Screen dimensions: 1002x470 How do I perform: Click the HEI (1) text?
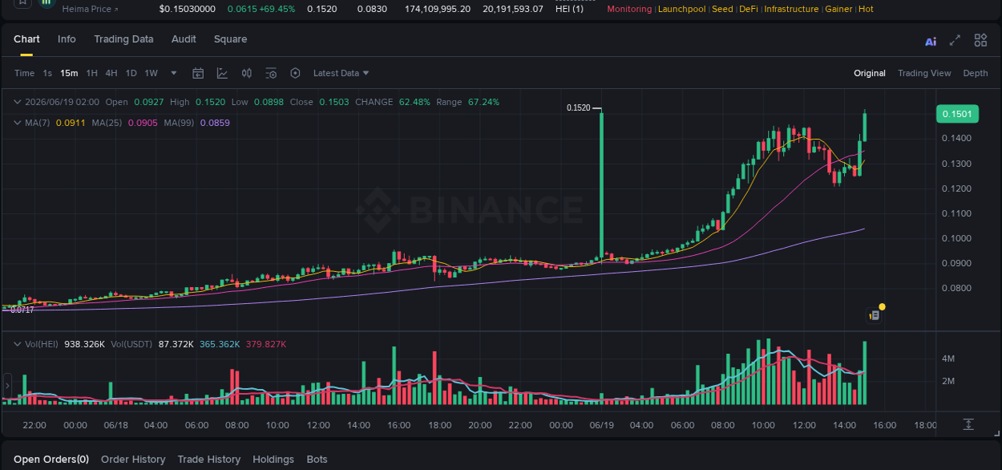569,9
